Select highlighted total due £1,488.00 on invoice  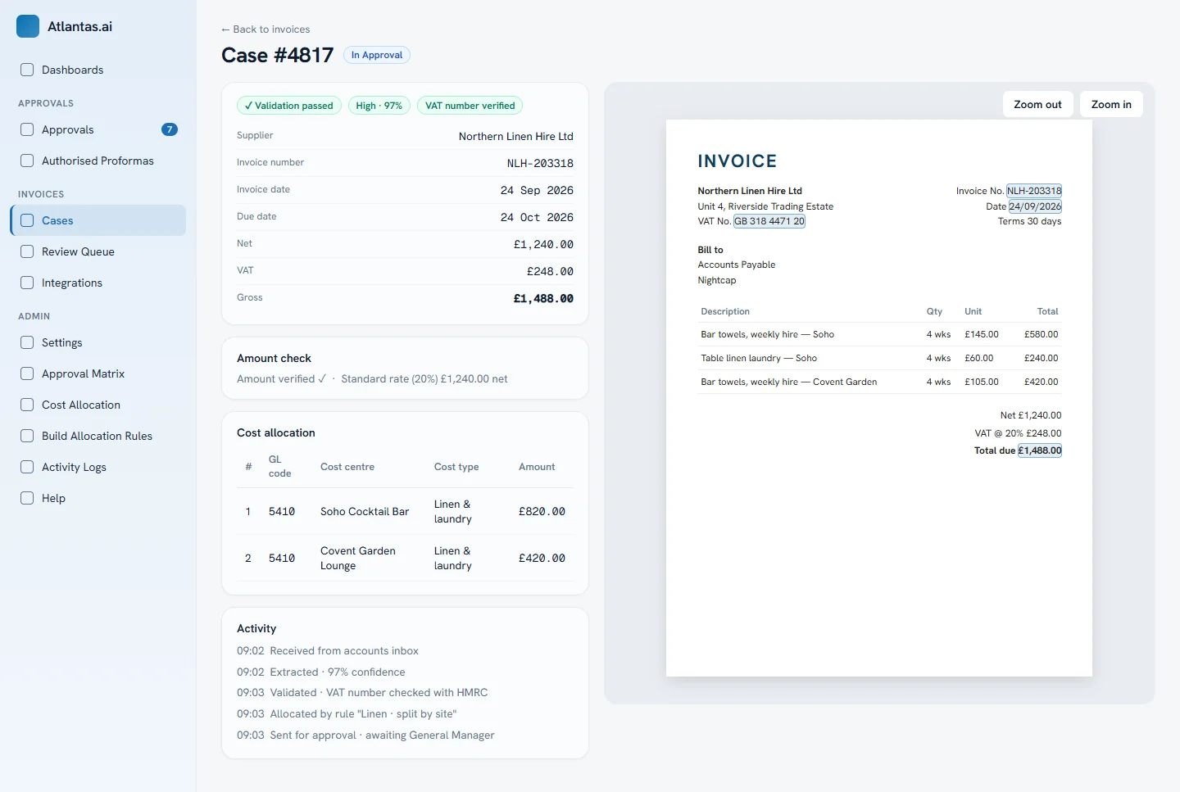tap(1040, 450)
